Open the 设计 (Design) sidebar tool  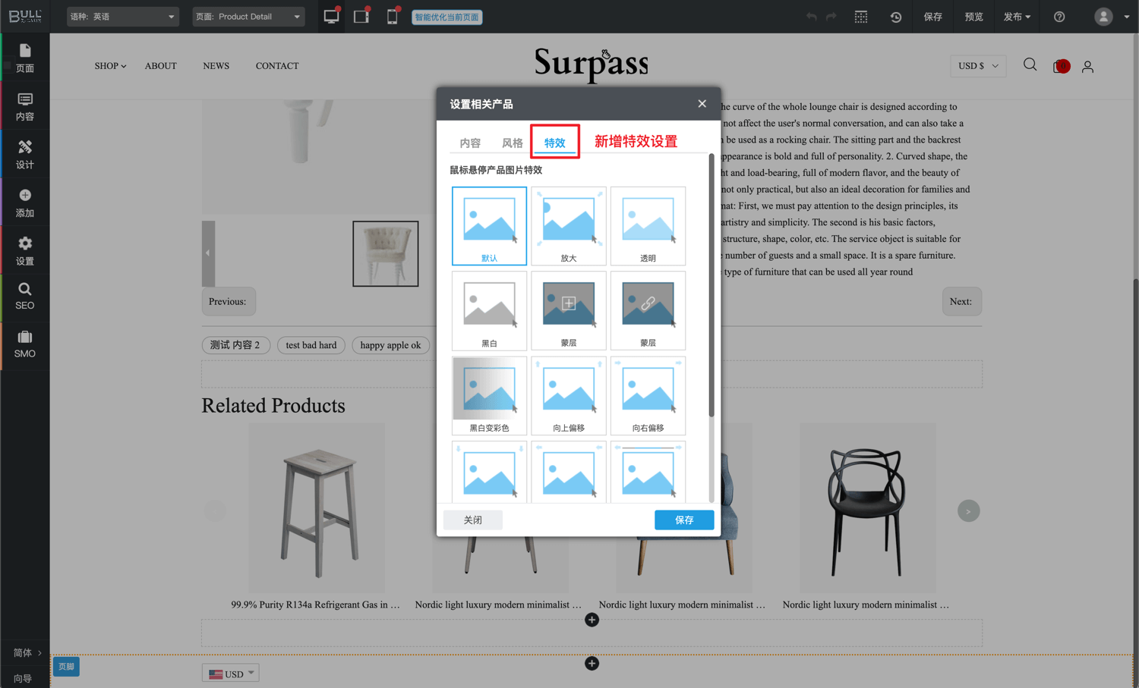pos(25,154)
